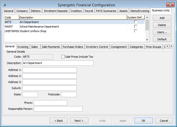The width and height of the screenshot is (177, 127).
Task: Select the 'Art Department' list row
Action: pyautogui.click(x=75, y=22)
